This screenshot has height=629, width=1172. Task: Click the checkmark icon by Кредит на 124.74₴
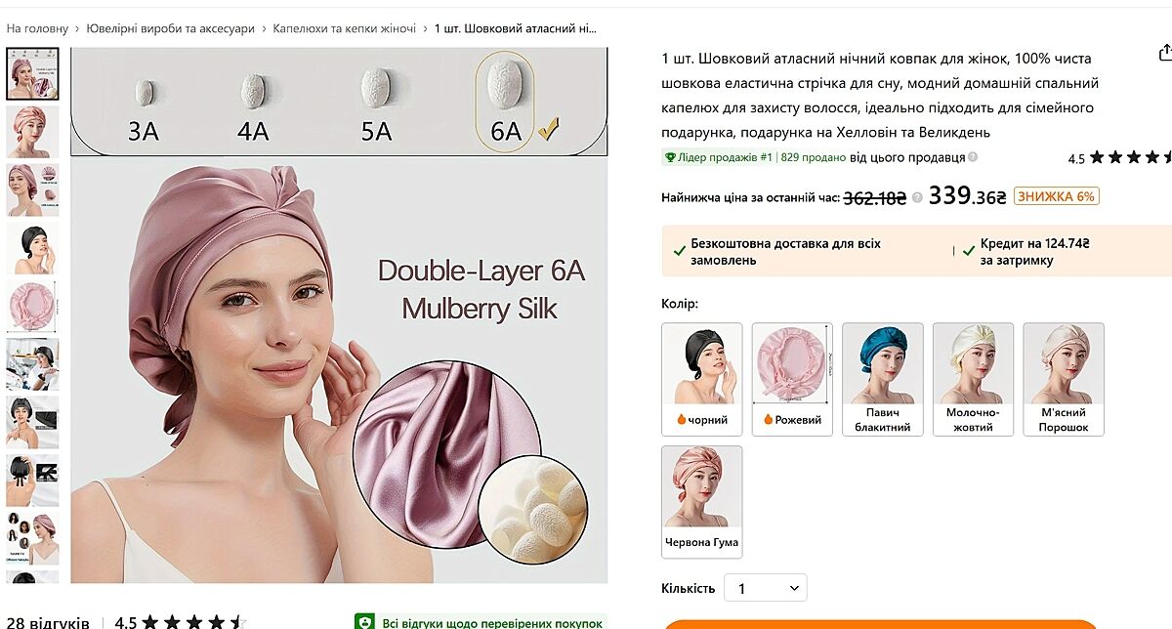tap(968, 251)
